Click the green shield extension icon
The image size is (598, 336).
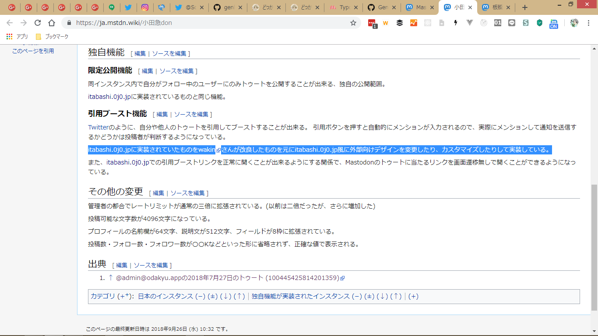click(540, 23)
